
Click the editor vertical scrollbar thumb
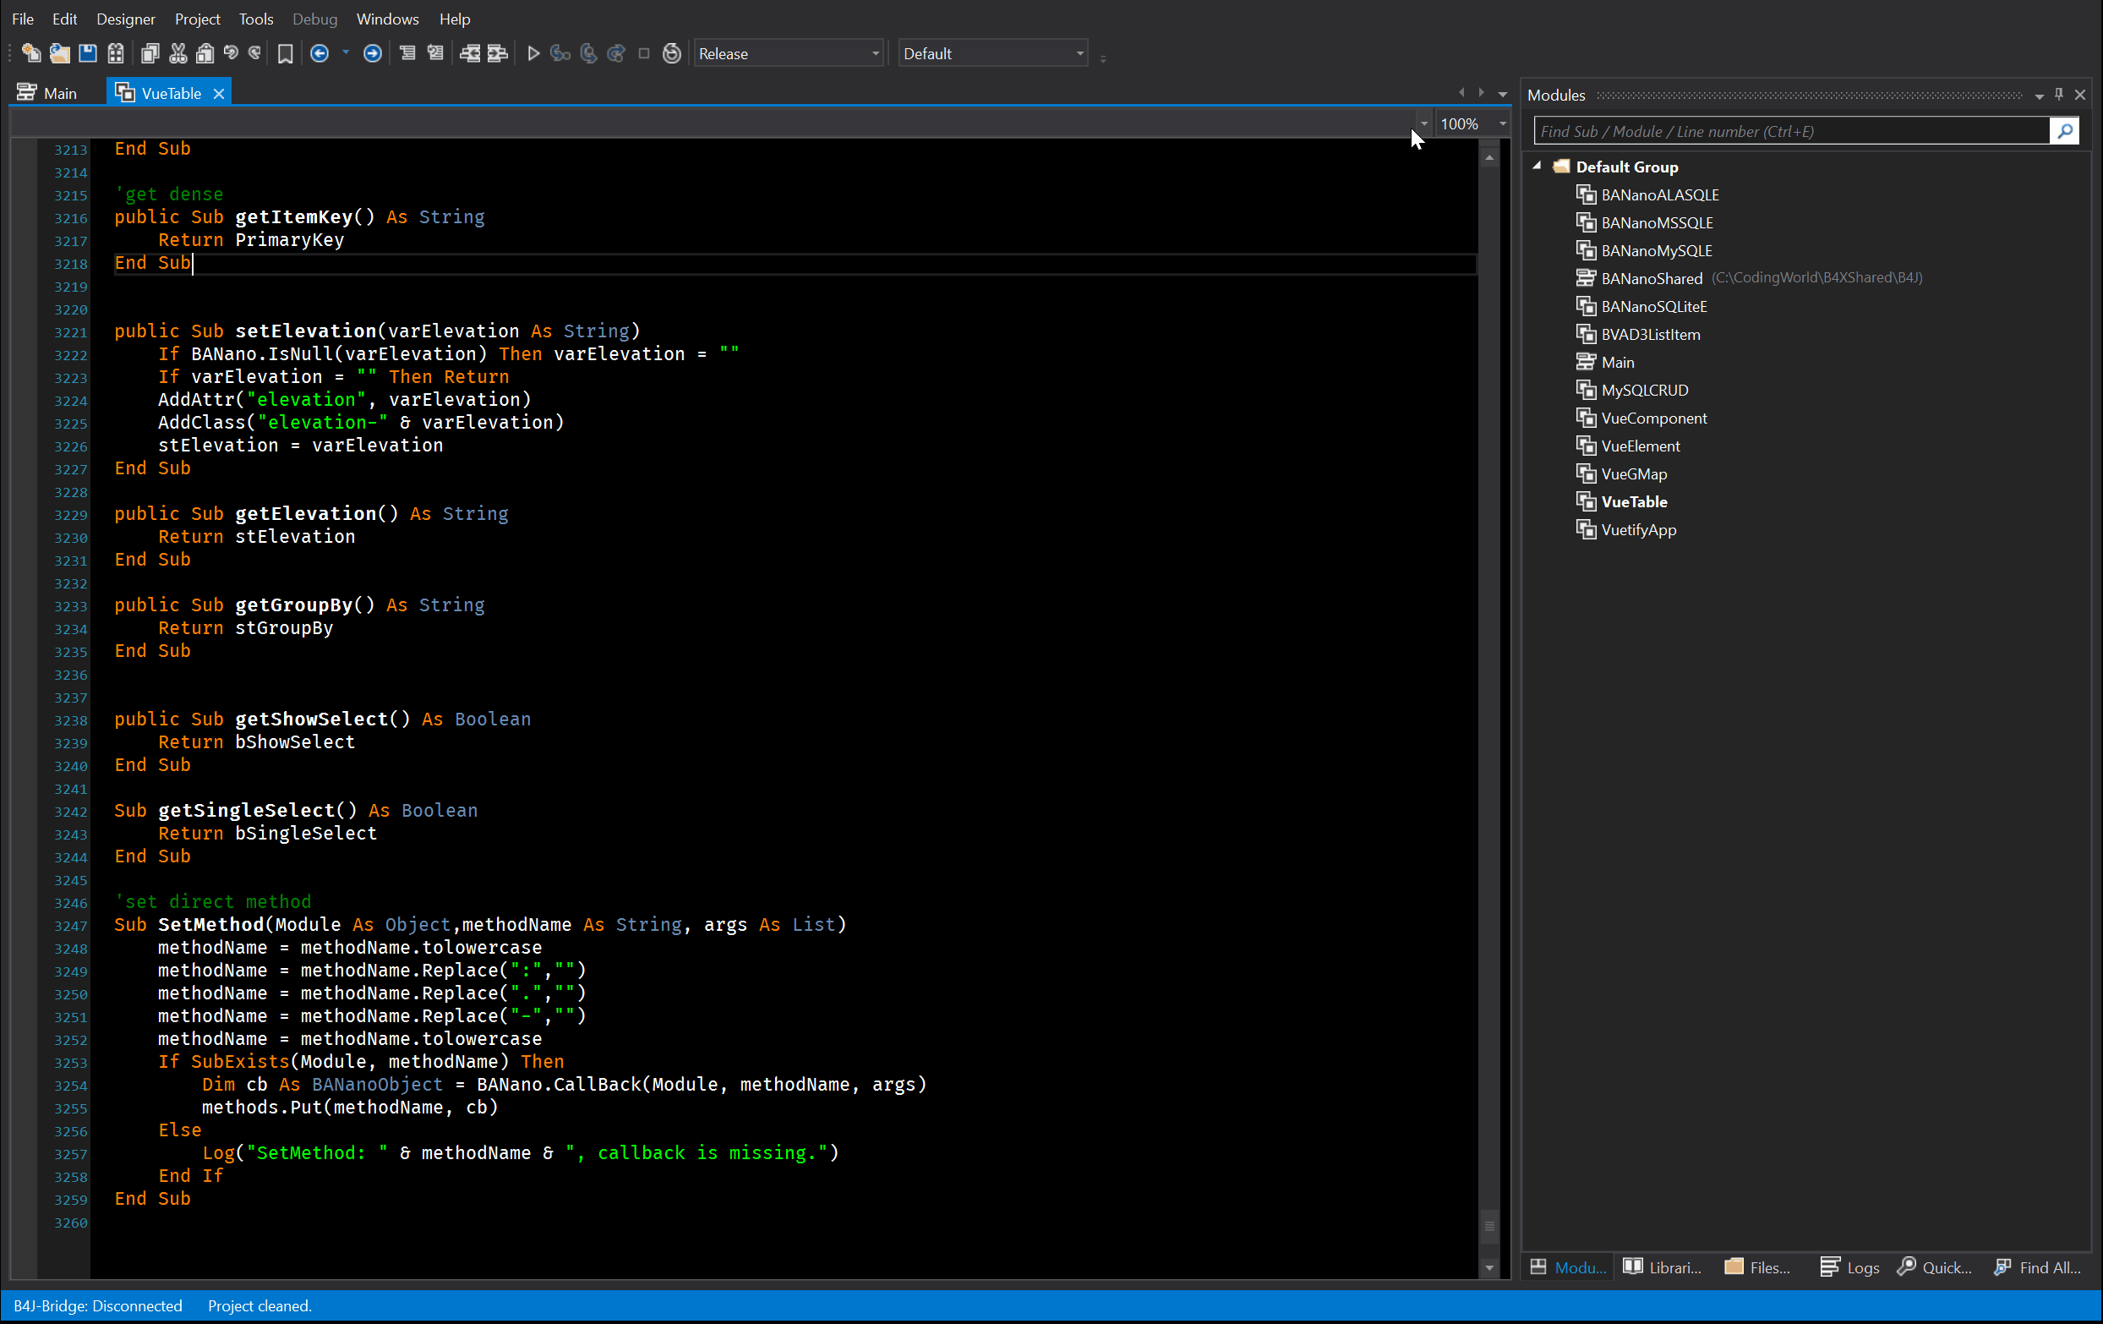pos(1489,1225)
